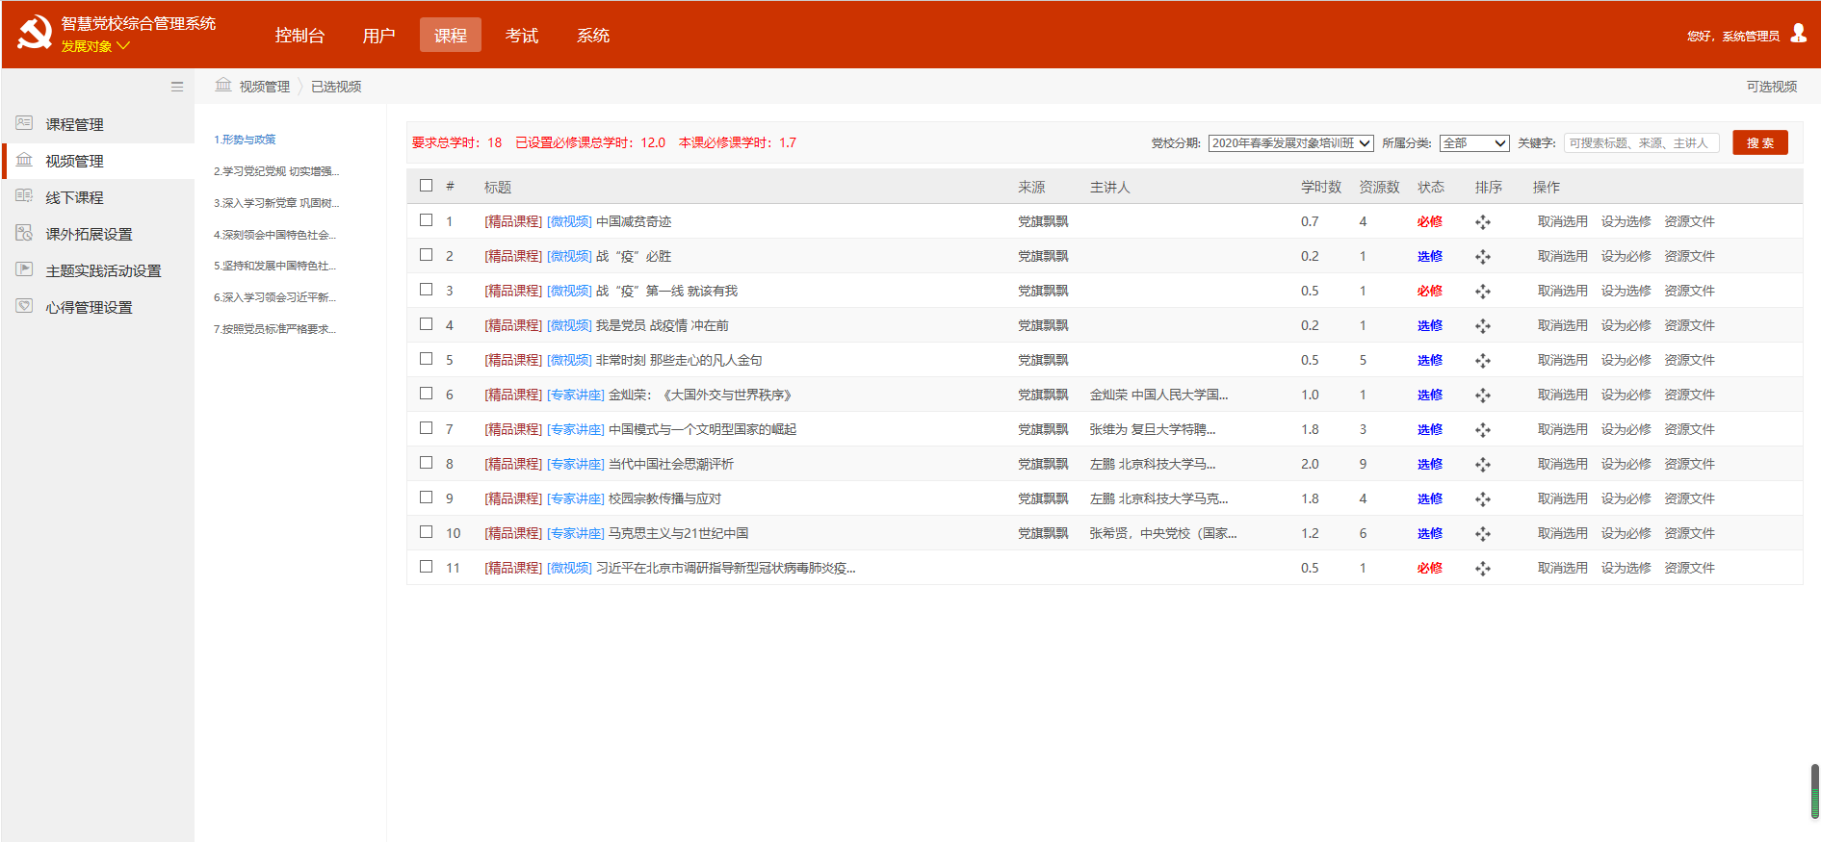Open the 党校分期 dropdown
Screen dimensions: 1821x842
pyautogui.click(x=1290, y=143)
